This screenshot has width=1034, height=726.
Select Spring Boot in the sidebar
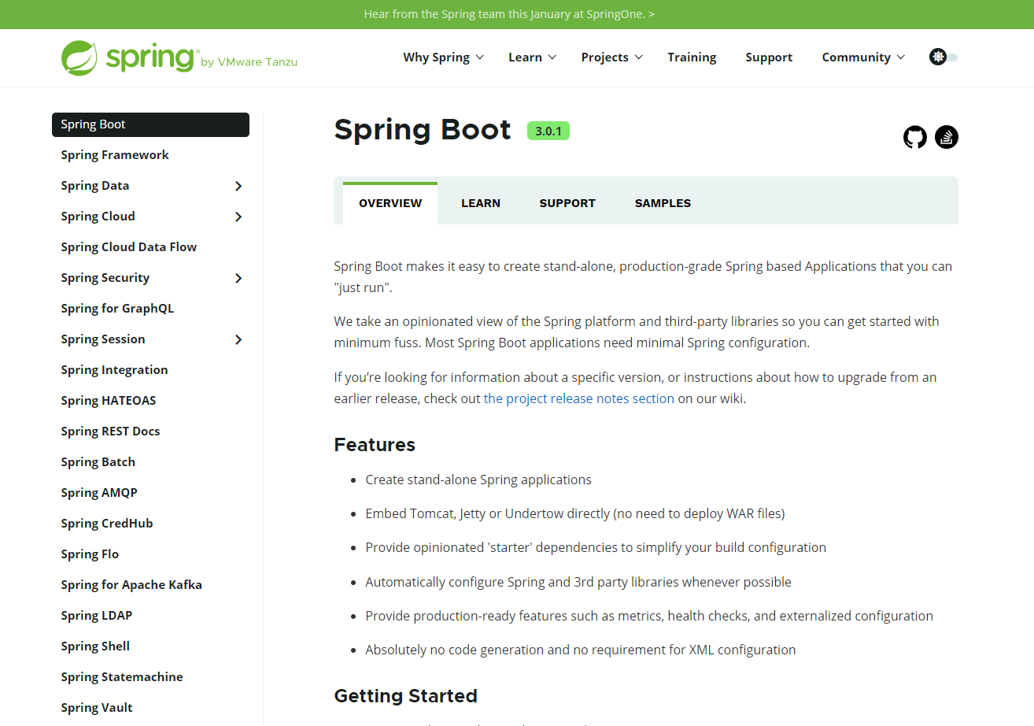(150, 124)
